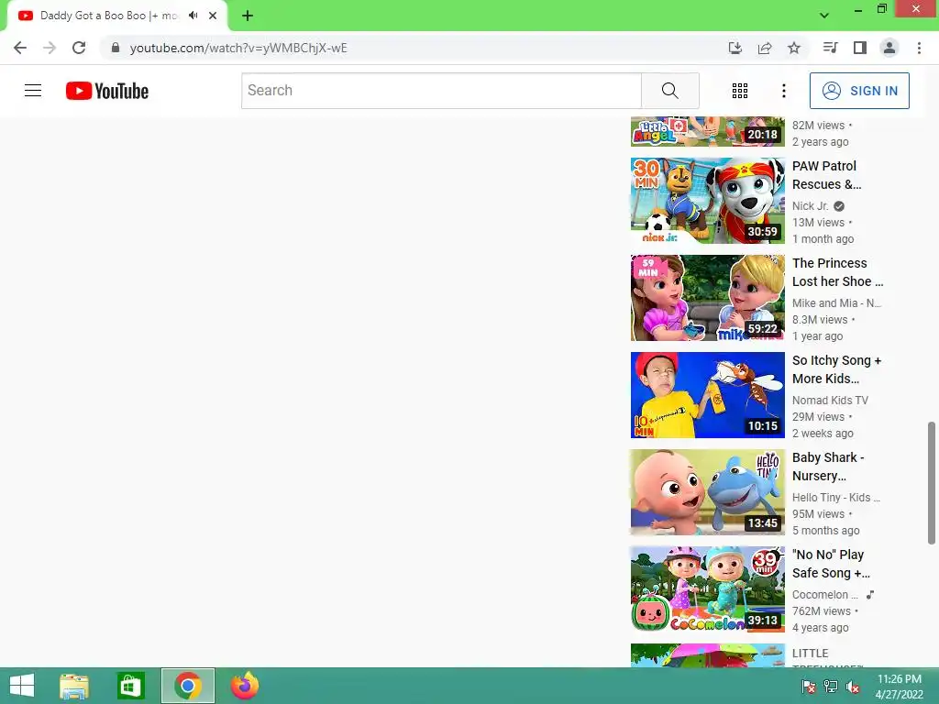Open the Little Angel 20:18 video thumbnail
Image resolution: width=939 pixels, height=704 pixels.
[x=708, y=131]
